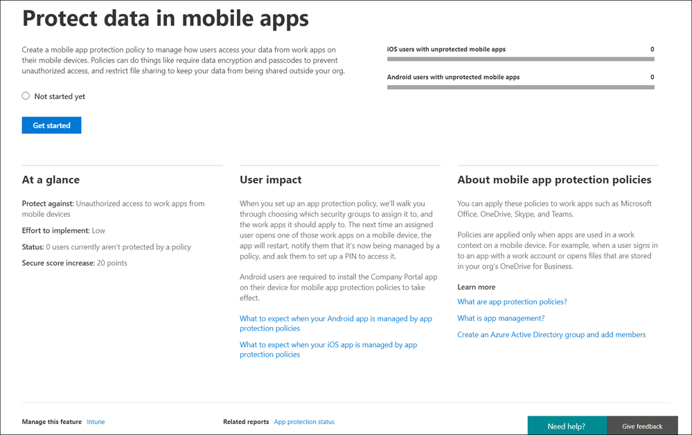The image size is (692, 435).
Task: Open Android app managed by protection policies link
Action: tap(336, 323)
